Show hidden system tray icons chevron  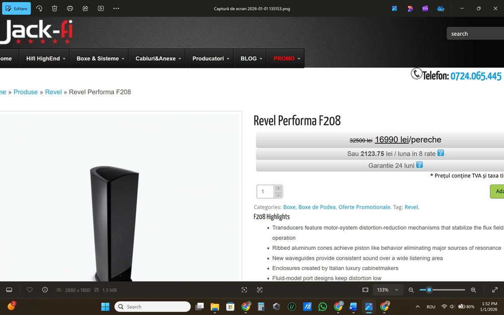pos(417,306)
